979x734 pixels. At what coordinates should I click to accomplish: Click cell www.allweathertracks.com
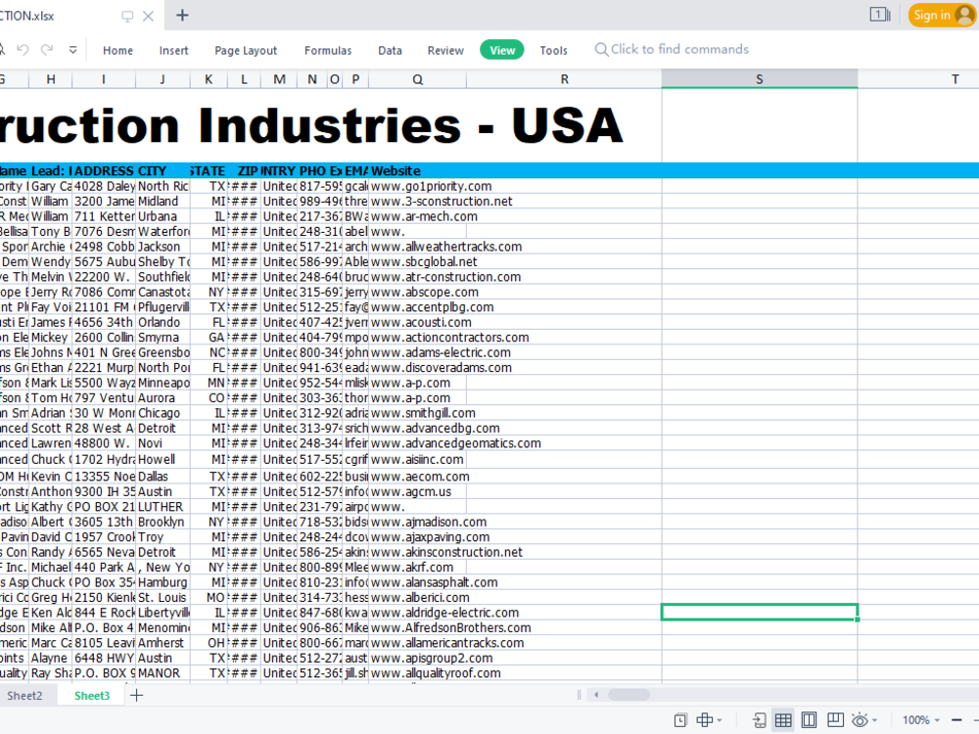[418, 247]
